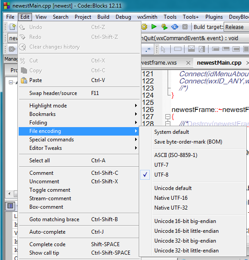Click the yellow gear Build icon

pos(145,27)
